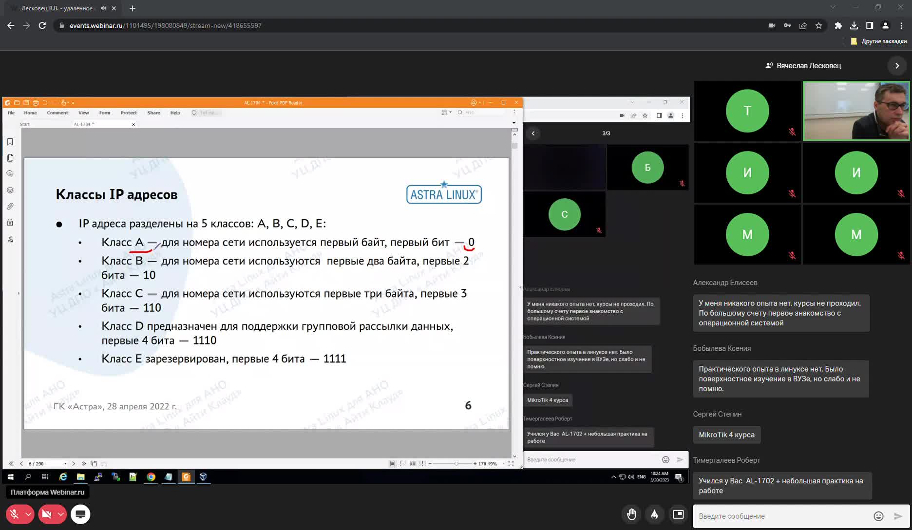Viewport: 912px width, 530px height.
Task: Show hidden tray icons arrow
Action: point(613,477)
